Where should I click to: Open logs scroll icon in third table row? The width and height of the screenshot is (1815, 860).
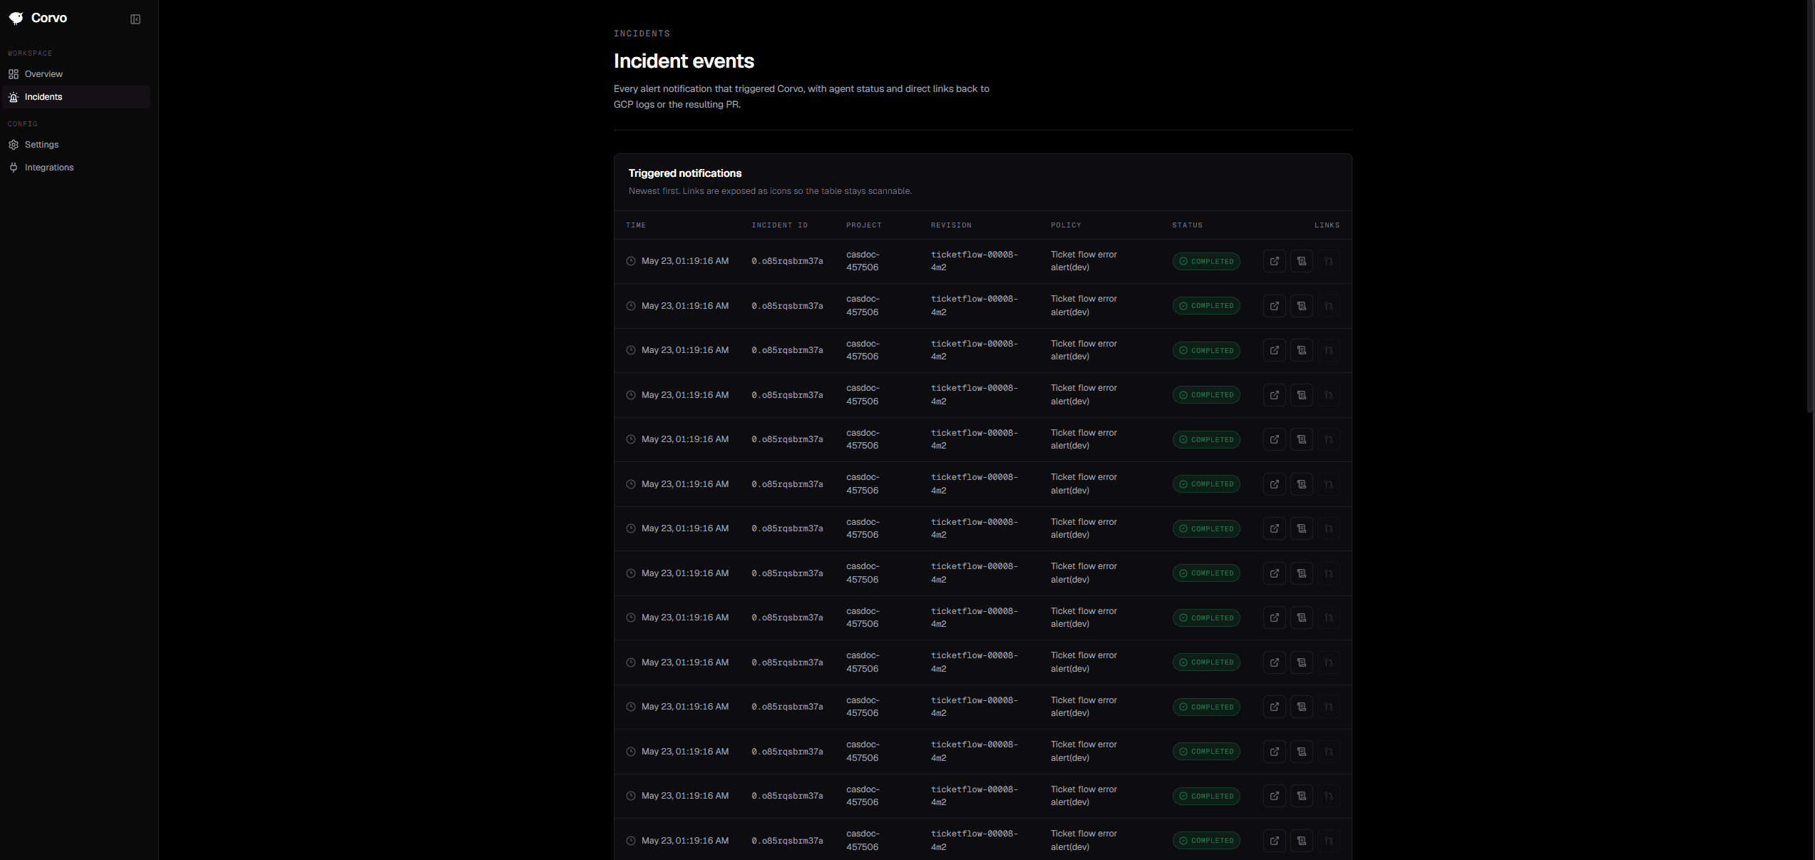tap(1302, 350)
